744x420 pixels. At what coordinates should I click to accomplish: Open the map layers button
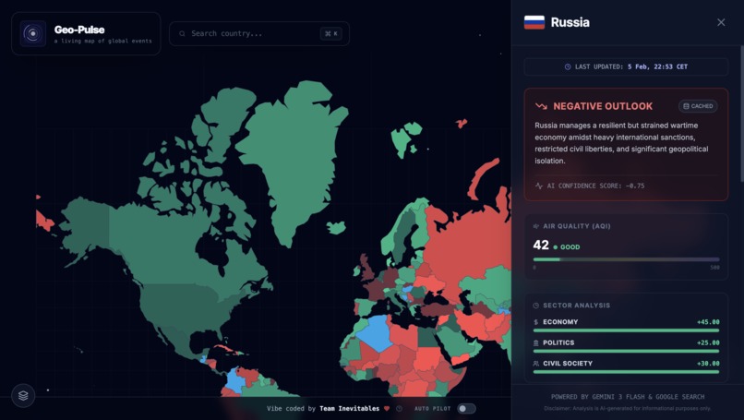coord(23,395)
